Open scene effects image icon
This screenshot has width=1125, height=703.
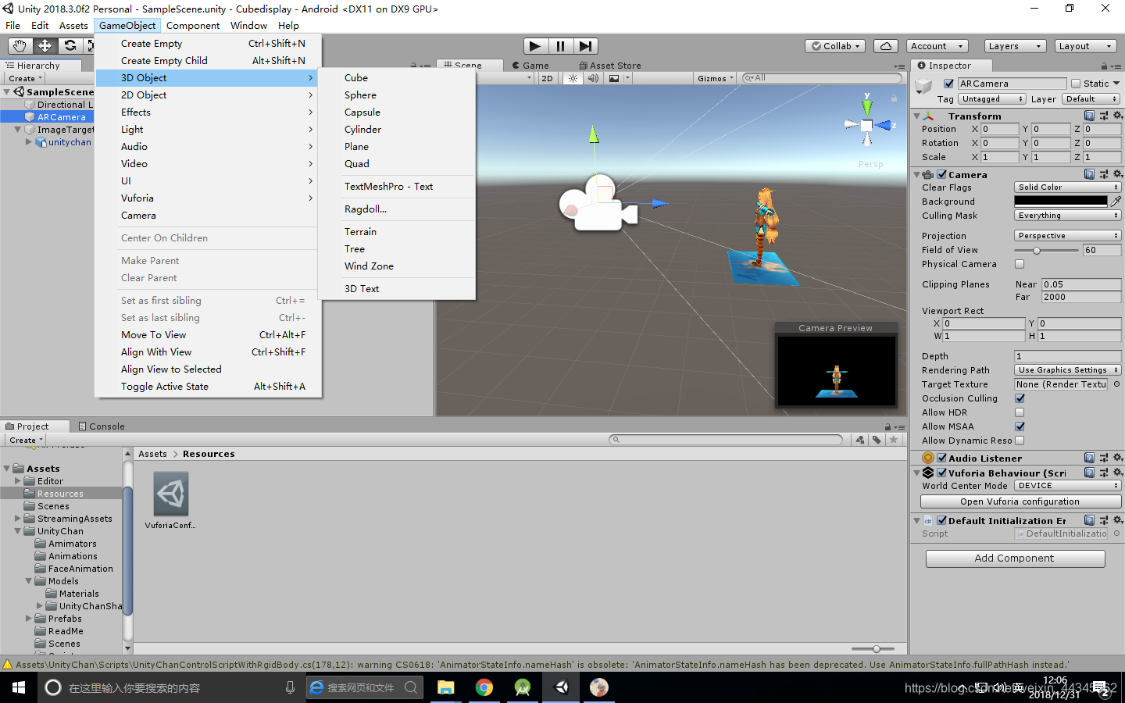[614, 78]
